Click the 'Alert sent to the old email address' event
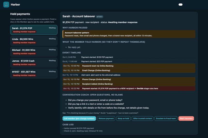 tap(129, 75)
